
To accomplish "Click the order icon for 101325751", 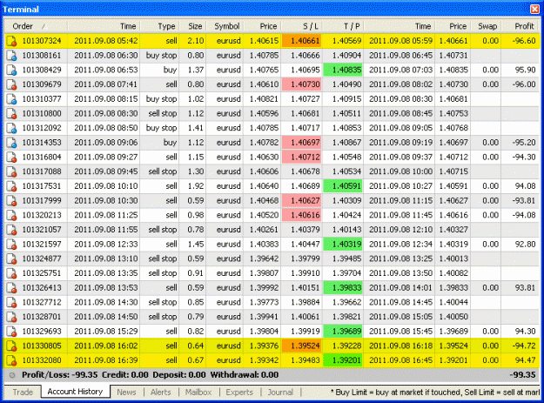I will click(11, 273).
